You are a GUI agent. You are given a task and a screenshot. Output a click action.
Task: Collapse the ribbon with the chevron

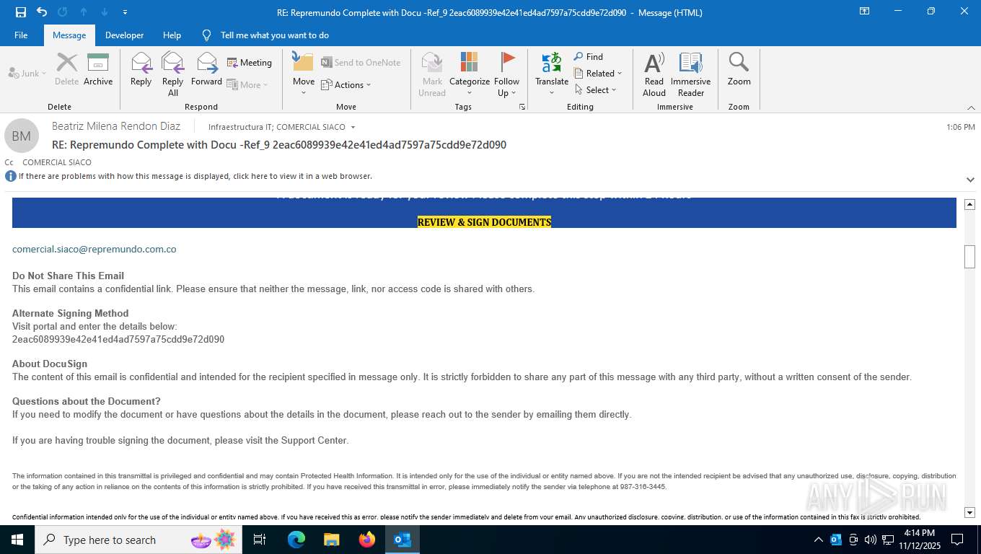pos(971,107)
